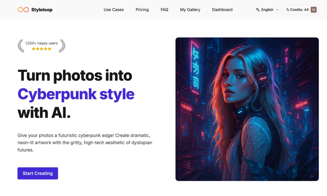
Task: Open the Dashboard link
Action: pos(222,10)
